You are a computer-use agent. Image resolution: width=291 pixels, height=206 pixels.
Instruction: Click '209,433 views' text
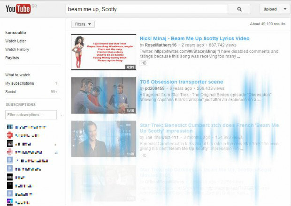tap(210, 88)
